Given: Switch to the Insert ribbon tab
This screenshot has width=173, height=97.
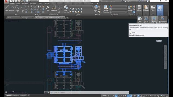Looking at the screenshot, I should pyautogui.click(x=18, y=4).
